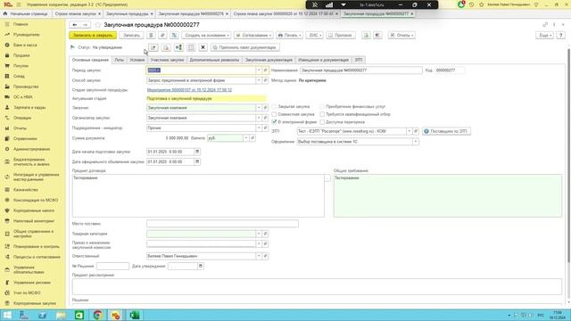This screenshot has height=321, width=571.
Task: Click Принимать пакет документации button
Action: click(x=245, y=47)
